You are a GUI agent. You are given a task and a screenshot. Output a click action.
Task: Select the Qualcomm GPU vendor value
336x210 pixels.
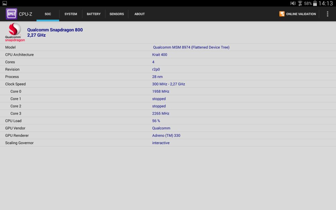tap(161, 128)
